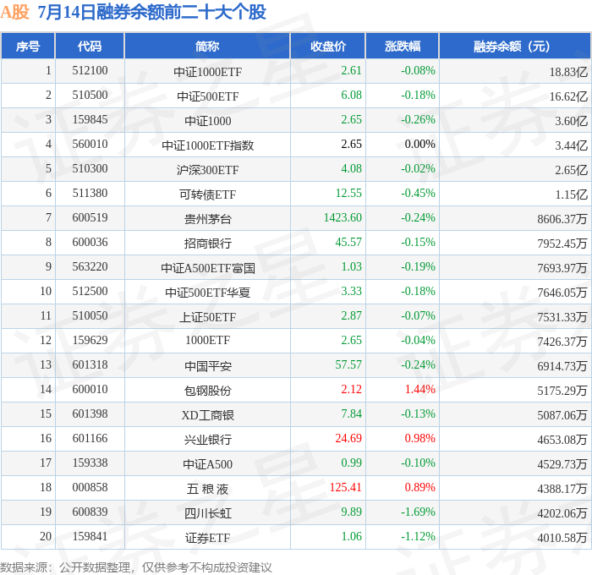The image size is (592, 575).
Task: Click the change value -1.69%
Action: coord(418,512)
